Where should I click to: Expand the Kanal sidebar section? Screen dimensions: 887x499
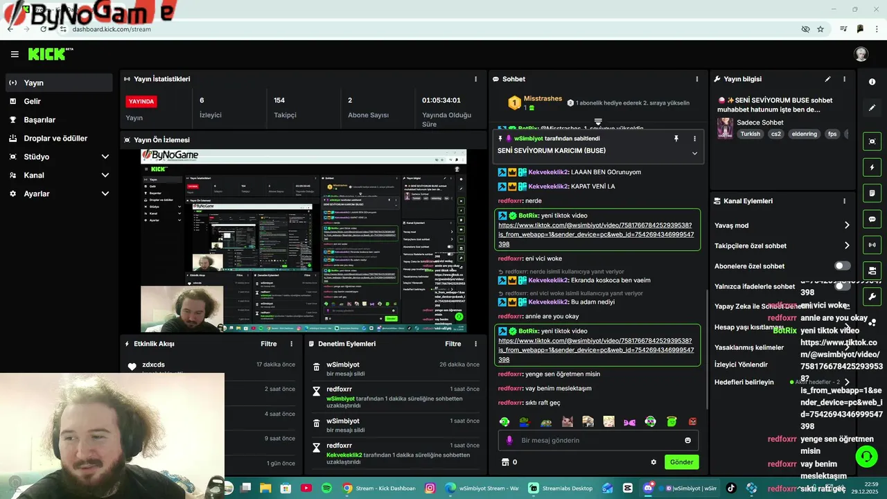(x=105, y=175)
